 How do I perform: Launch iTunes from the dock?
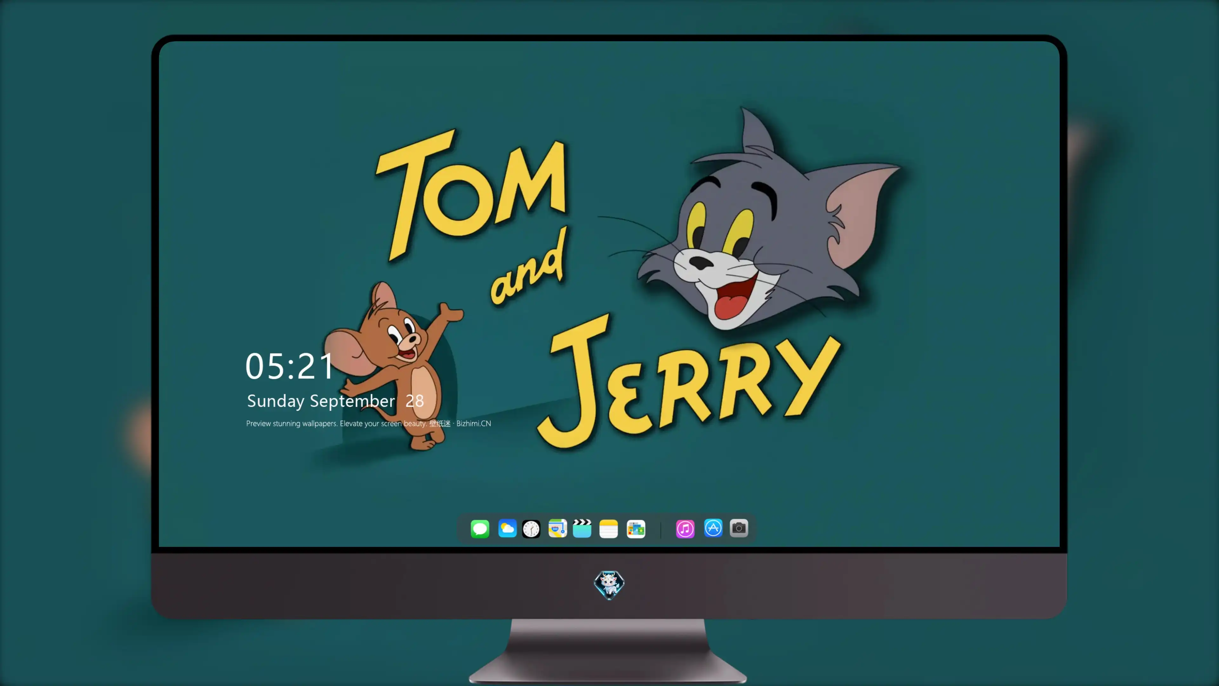tap(685, 528)
